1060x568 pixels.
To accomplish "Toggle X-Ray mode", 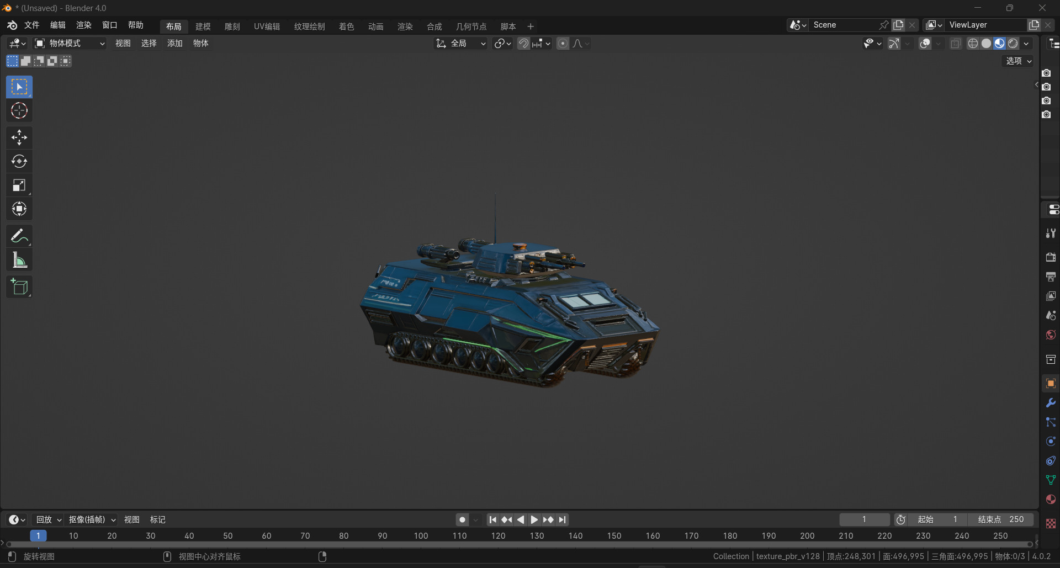I will (956, 44).
